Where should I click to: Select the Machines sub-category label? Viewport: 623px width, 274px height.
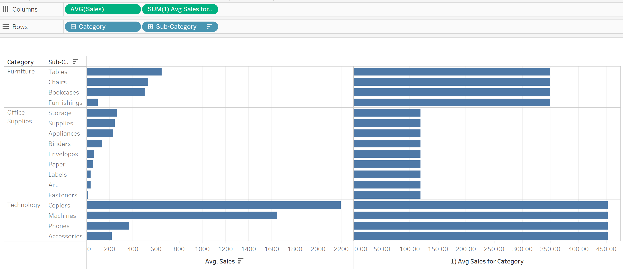[62, 216]
